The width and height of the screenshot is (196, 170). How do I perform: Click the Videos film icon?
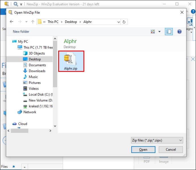25,89
